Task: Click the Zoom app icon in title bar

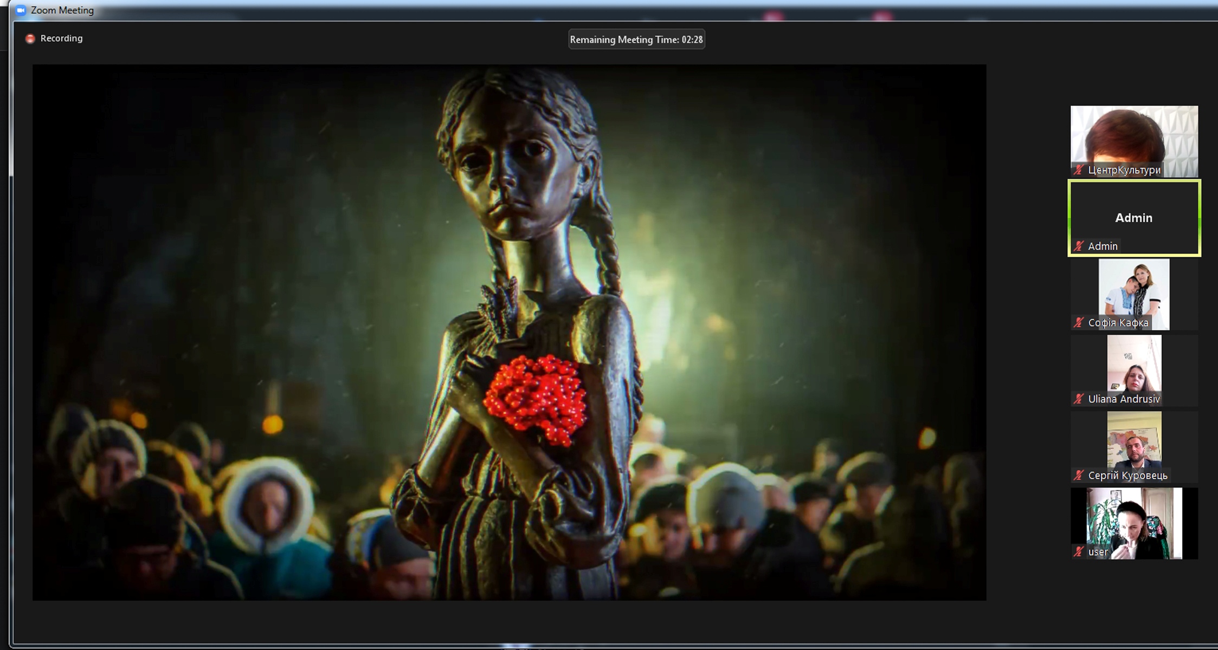Action: pyautogui.click(x=21, y=10)
